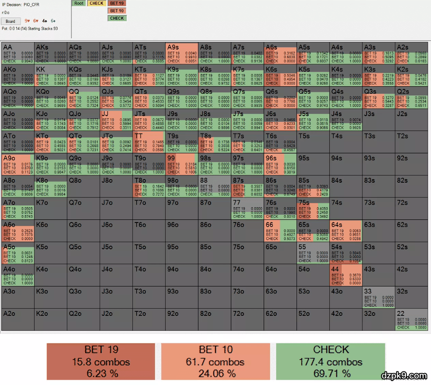
Task: Open the 64s hand cell
Action: (346, 230)
